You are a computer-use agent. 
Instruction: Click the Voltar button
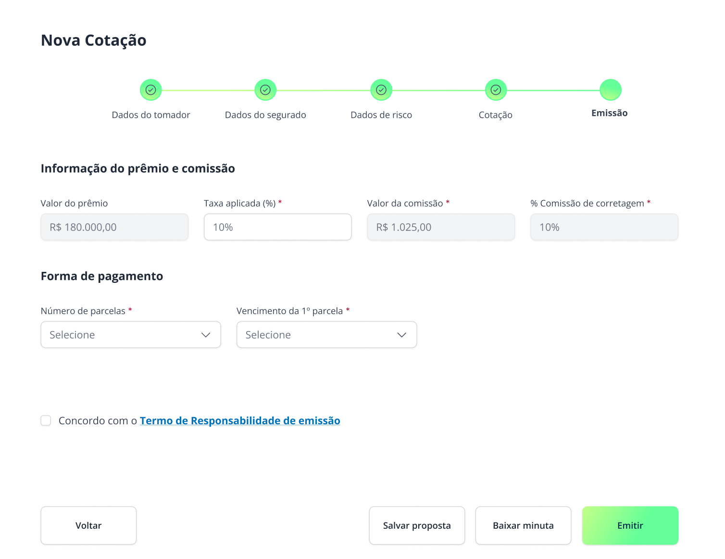[88, 525]
